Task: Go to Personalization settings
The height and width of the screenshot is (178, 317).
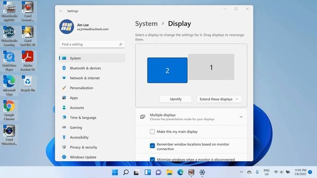Action: click(x=92, y=88)
